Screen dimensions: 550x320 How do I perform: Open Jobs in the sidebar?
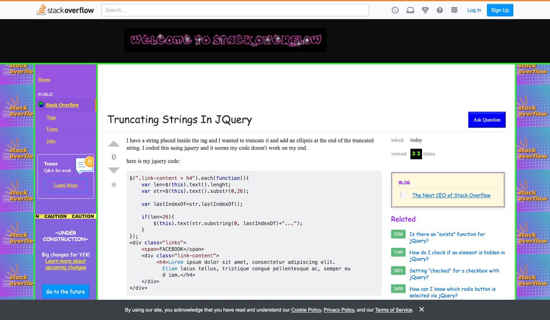click(x=51, y=141)
